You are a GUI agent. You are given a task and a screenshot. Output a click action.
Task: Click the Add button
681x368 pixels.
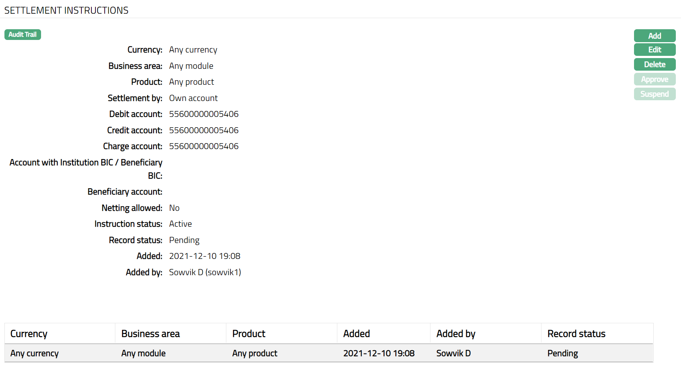pos(654,36)
